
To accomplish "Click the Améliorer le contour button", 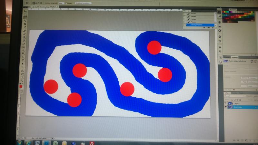I will point(83,3).
